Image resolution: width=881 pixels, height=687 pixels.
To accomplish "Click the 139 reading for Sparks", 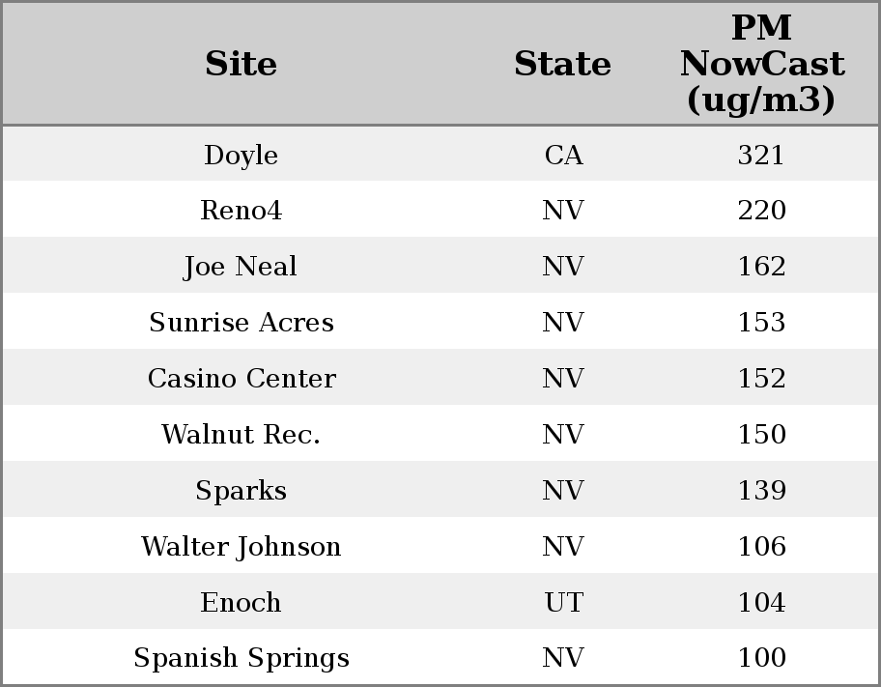I will (761, 491).
